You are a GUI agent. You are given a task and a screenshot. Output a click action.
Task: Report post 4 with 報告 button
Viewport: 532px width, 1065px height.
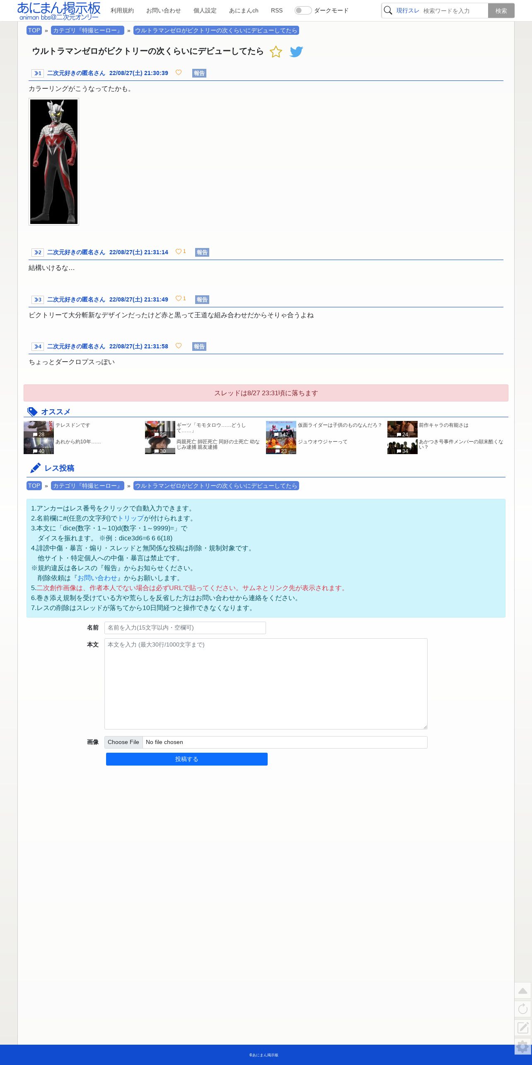199,347
